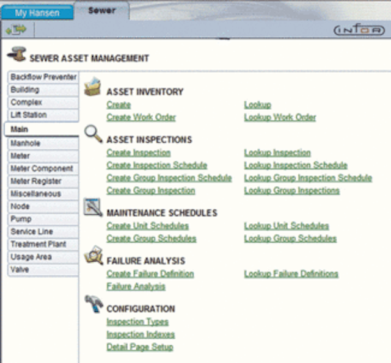This screenshot has width=391, height=363.
Task: Click the Create Inspection link
Action: click(x=139, y=153)
